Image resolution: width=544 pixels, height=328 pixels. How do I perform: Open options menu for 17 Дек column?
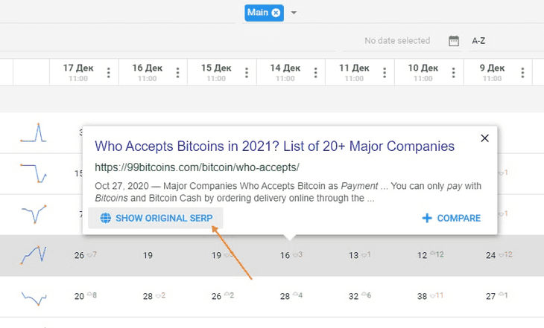pyautogui.click(x=109, y=73)
